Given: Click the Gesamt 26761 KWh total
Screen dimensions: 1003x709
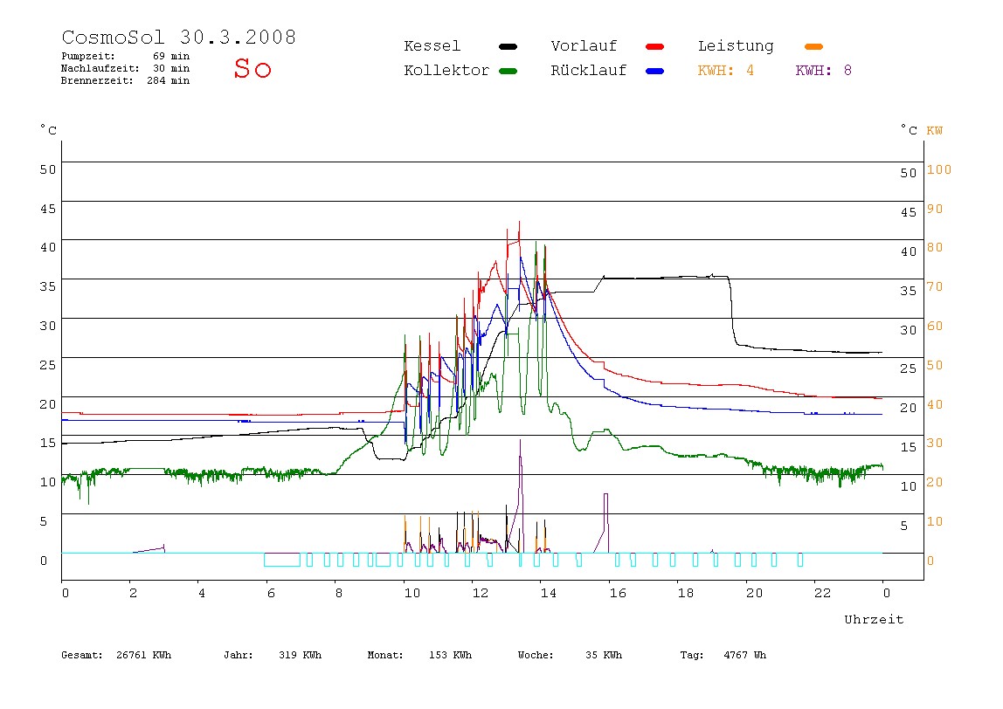Looking at the screenshot, I should click(x=116, y=655).
